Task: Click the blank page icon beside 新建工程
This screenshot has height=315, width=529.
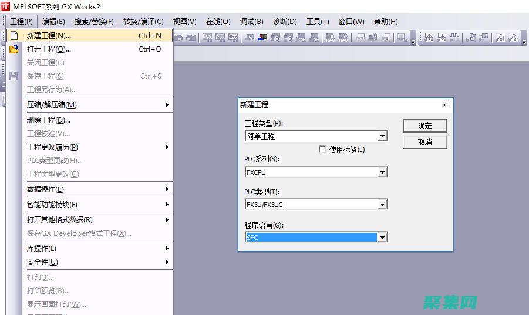Action: coord(14,35)
